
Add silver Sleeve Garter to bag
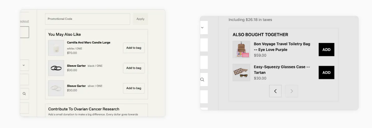click(134, 88)
